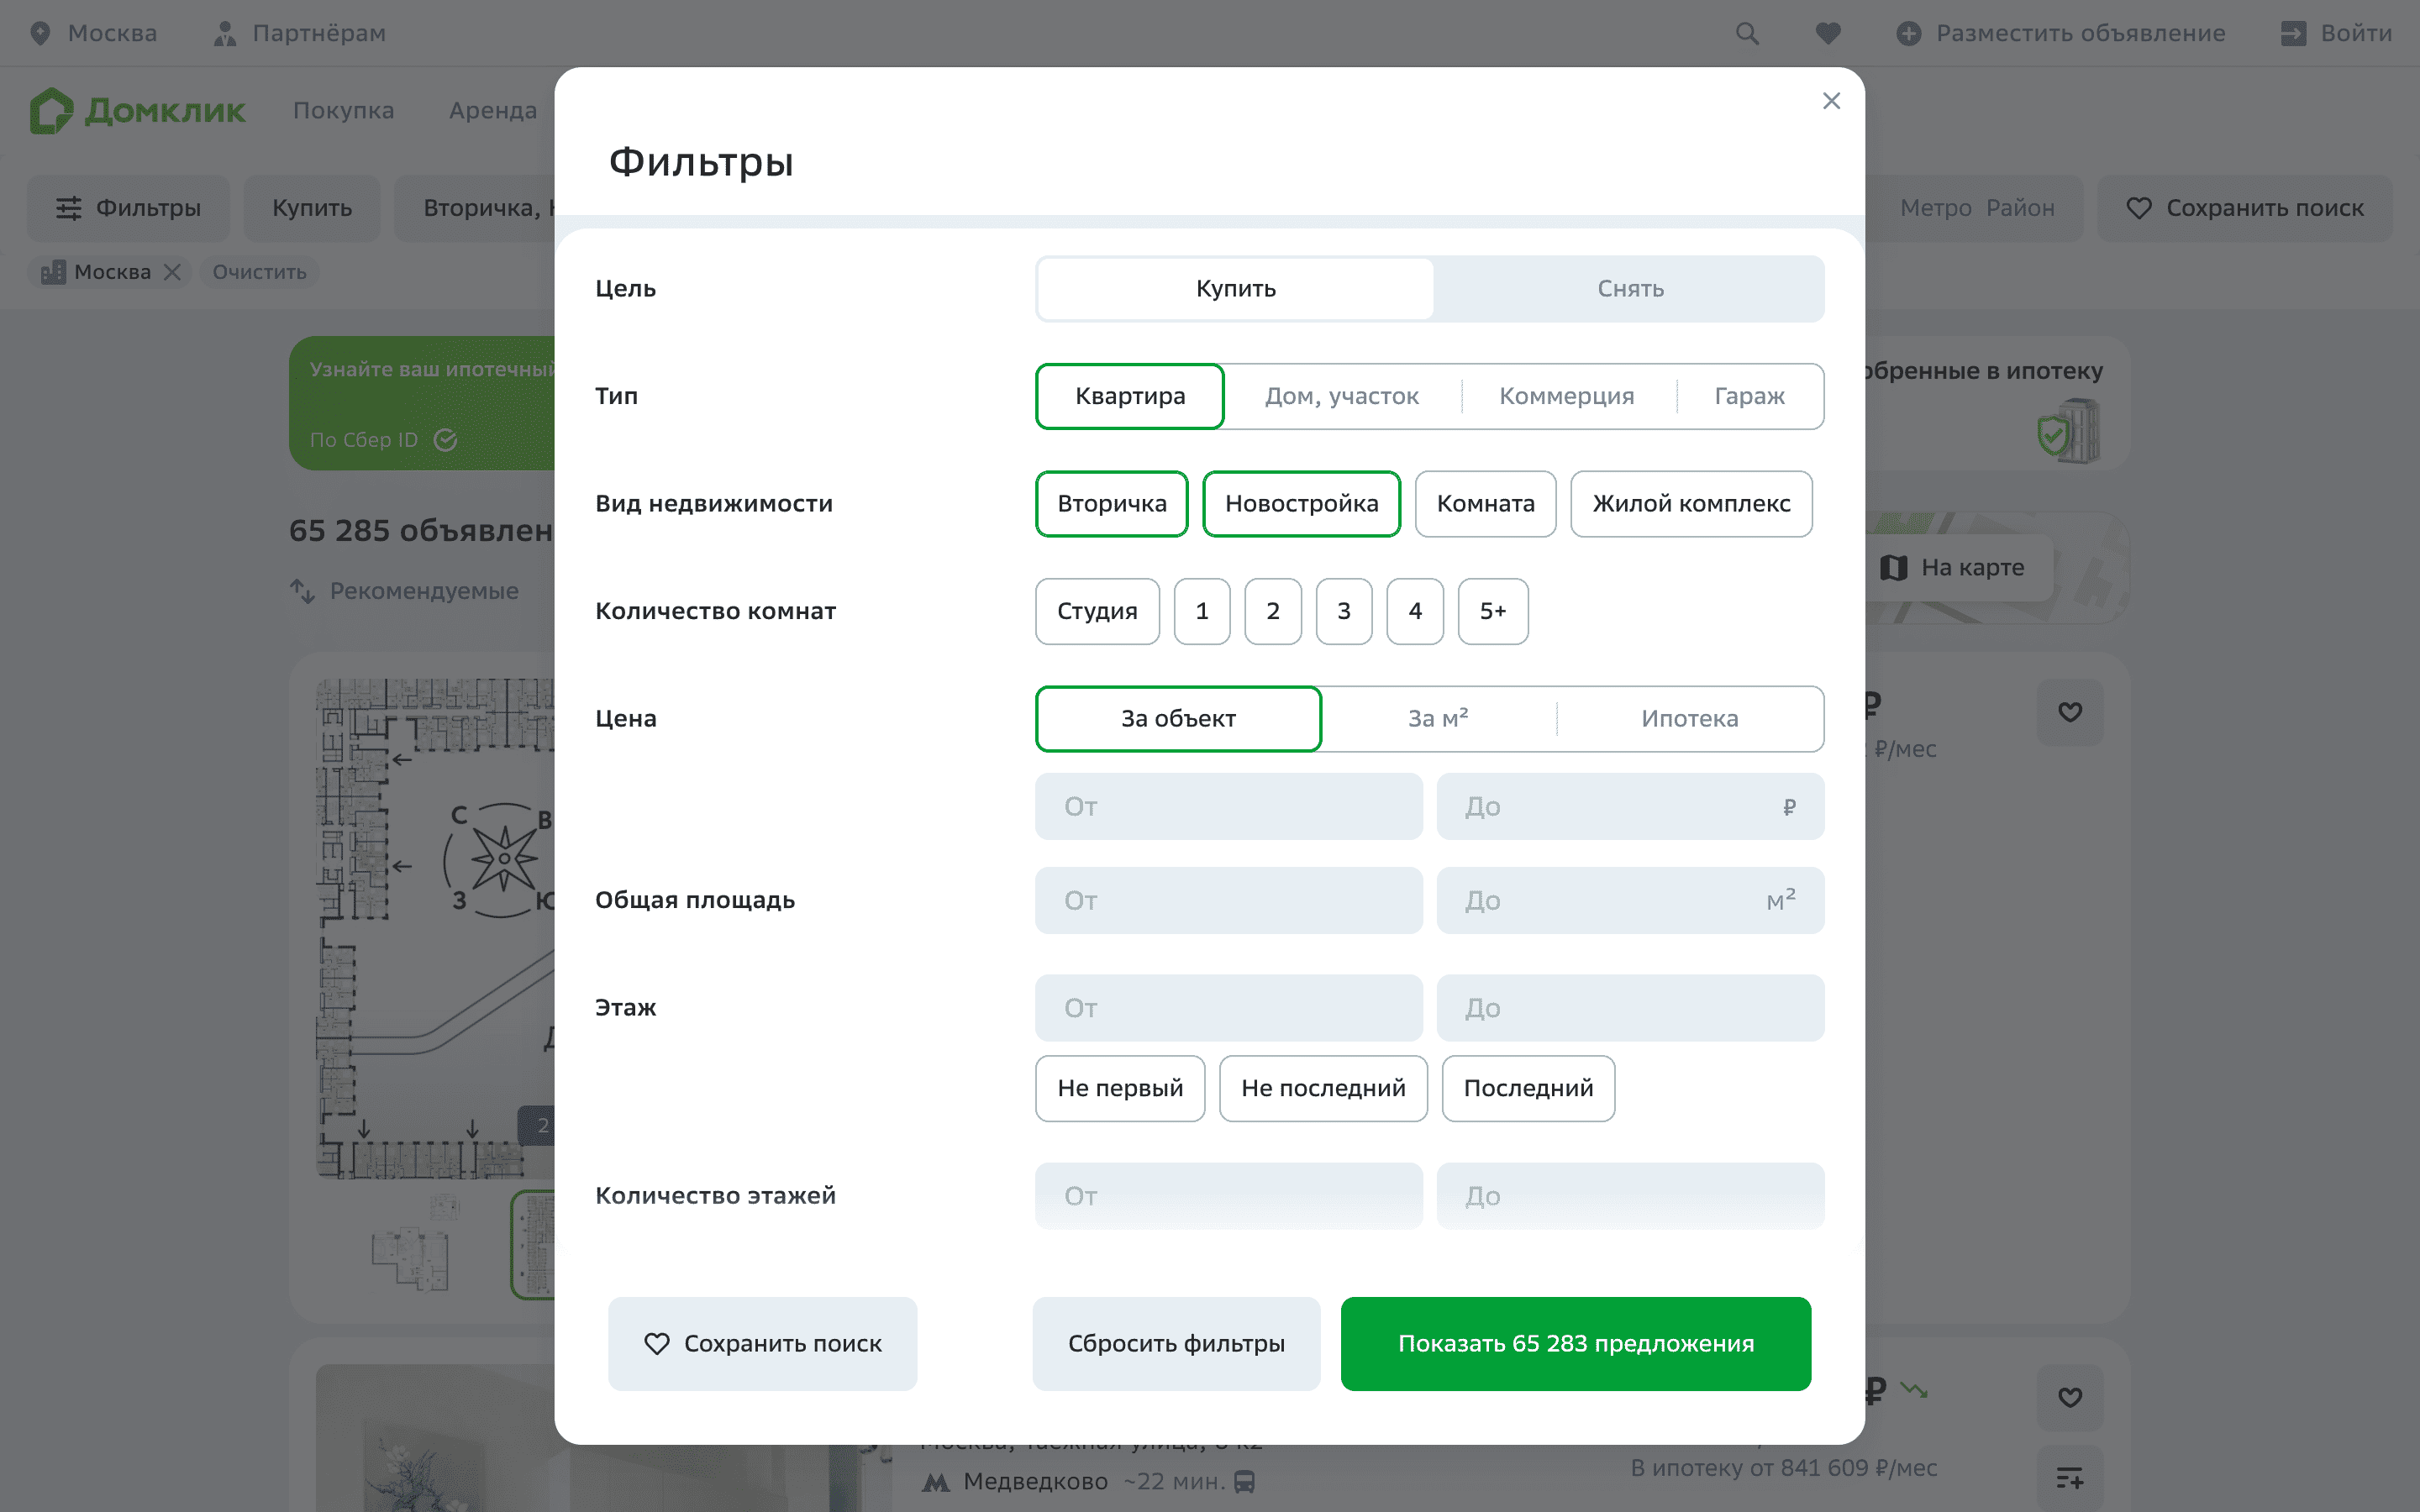2420x1512 pixels.
Task: Select 3 rooms option
Action: [1344, 611]
